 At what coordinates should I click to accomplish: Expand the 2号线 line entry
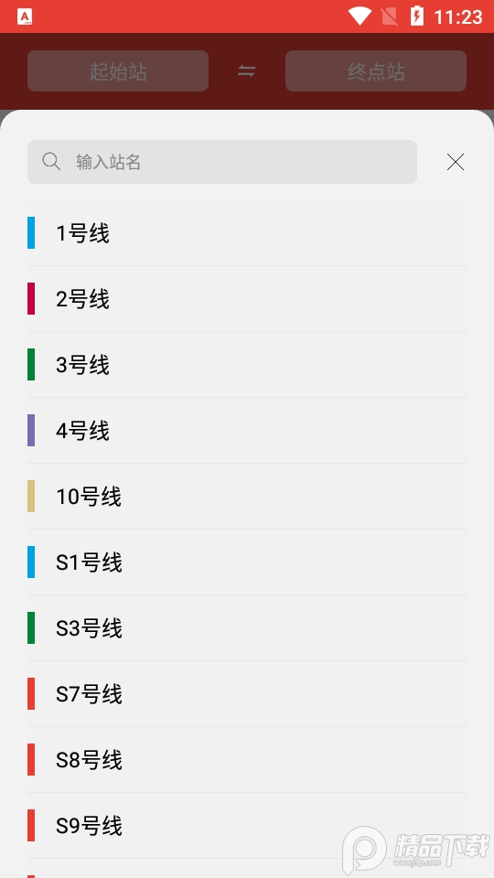pyautogui.click(x=247, y=299)
